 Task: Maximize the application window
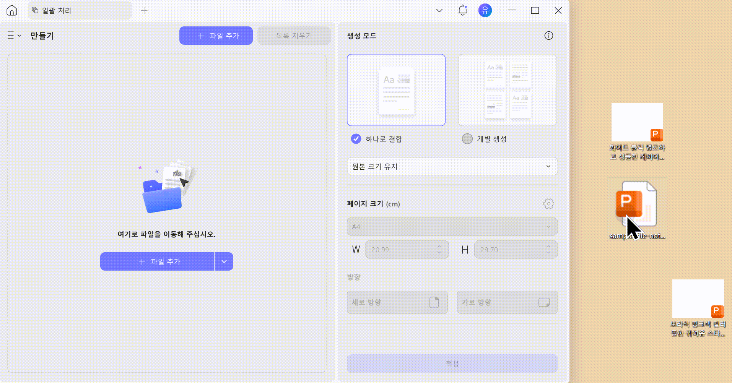pyautogui.click(x=535, y=10)
